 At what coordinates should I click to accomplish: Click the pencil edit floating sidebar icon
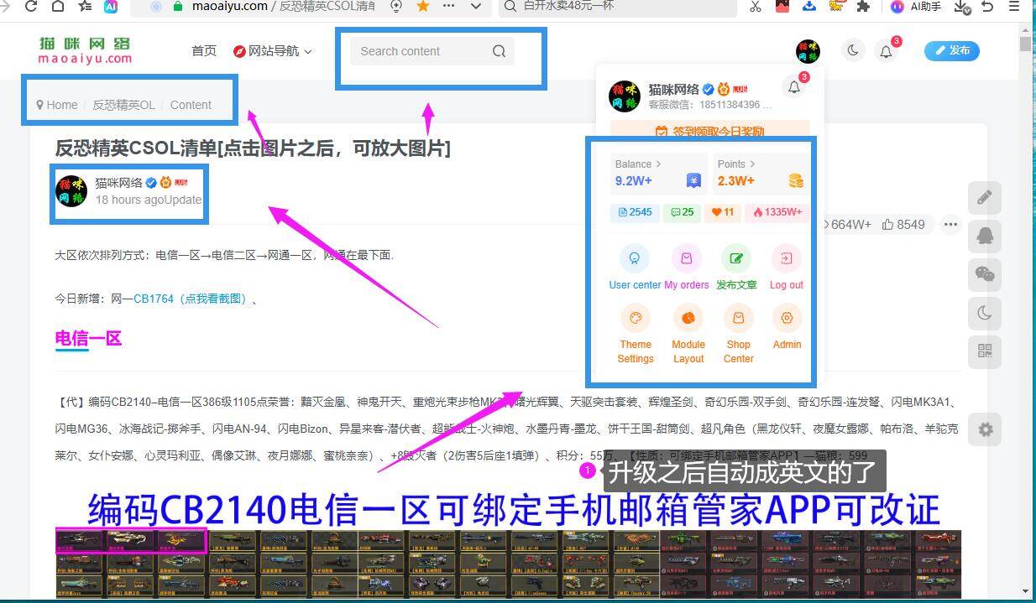pyautogui.click(x=985, y=198)
